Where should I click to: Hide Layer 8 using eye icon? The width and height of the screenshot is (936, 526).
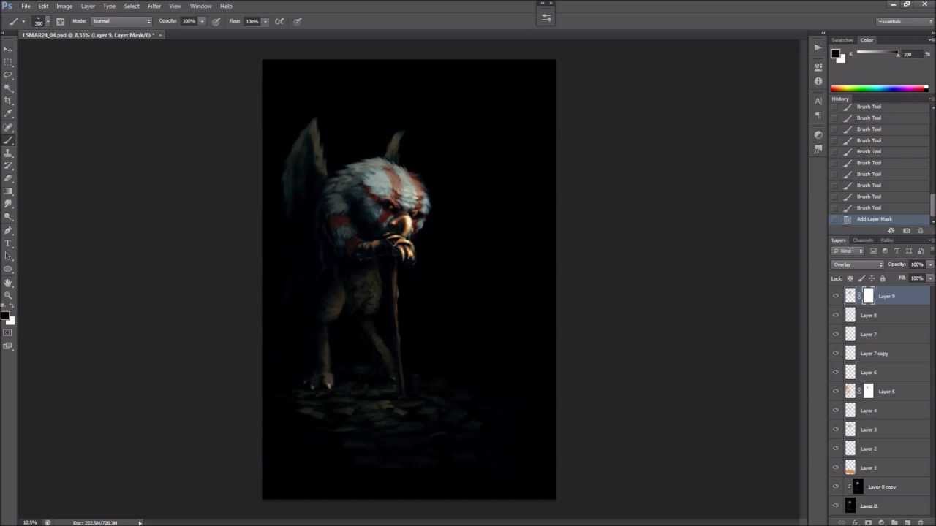pos(836,316)
